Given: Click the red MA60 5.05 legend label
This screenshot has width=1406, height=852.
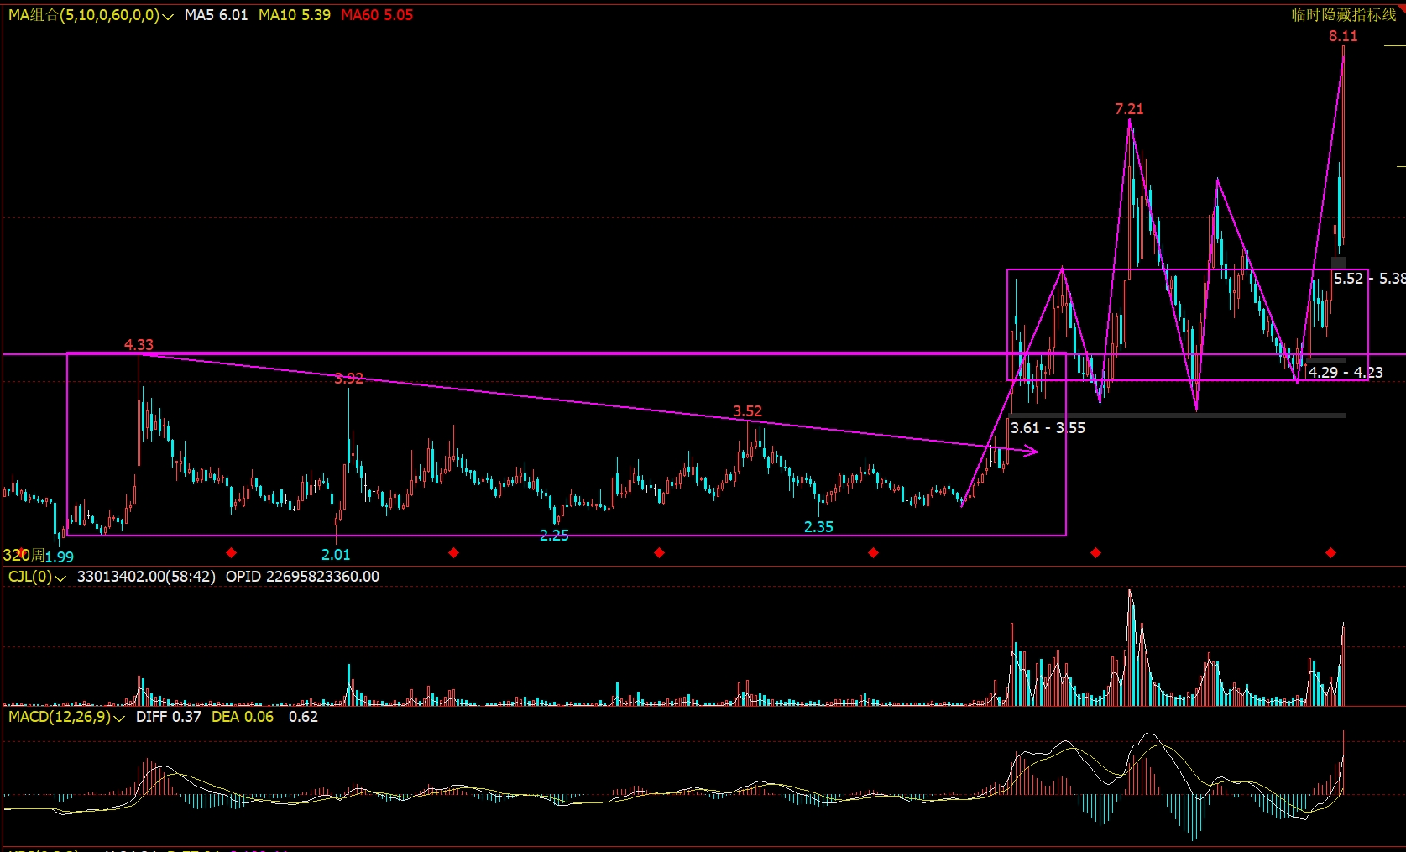Looking at the screenshot, I should 377,15.
